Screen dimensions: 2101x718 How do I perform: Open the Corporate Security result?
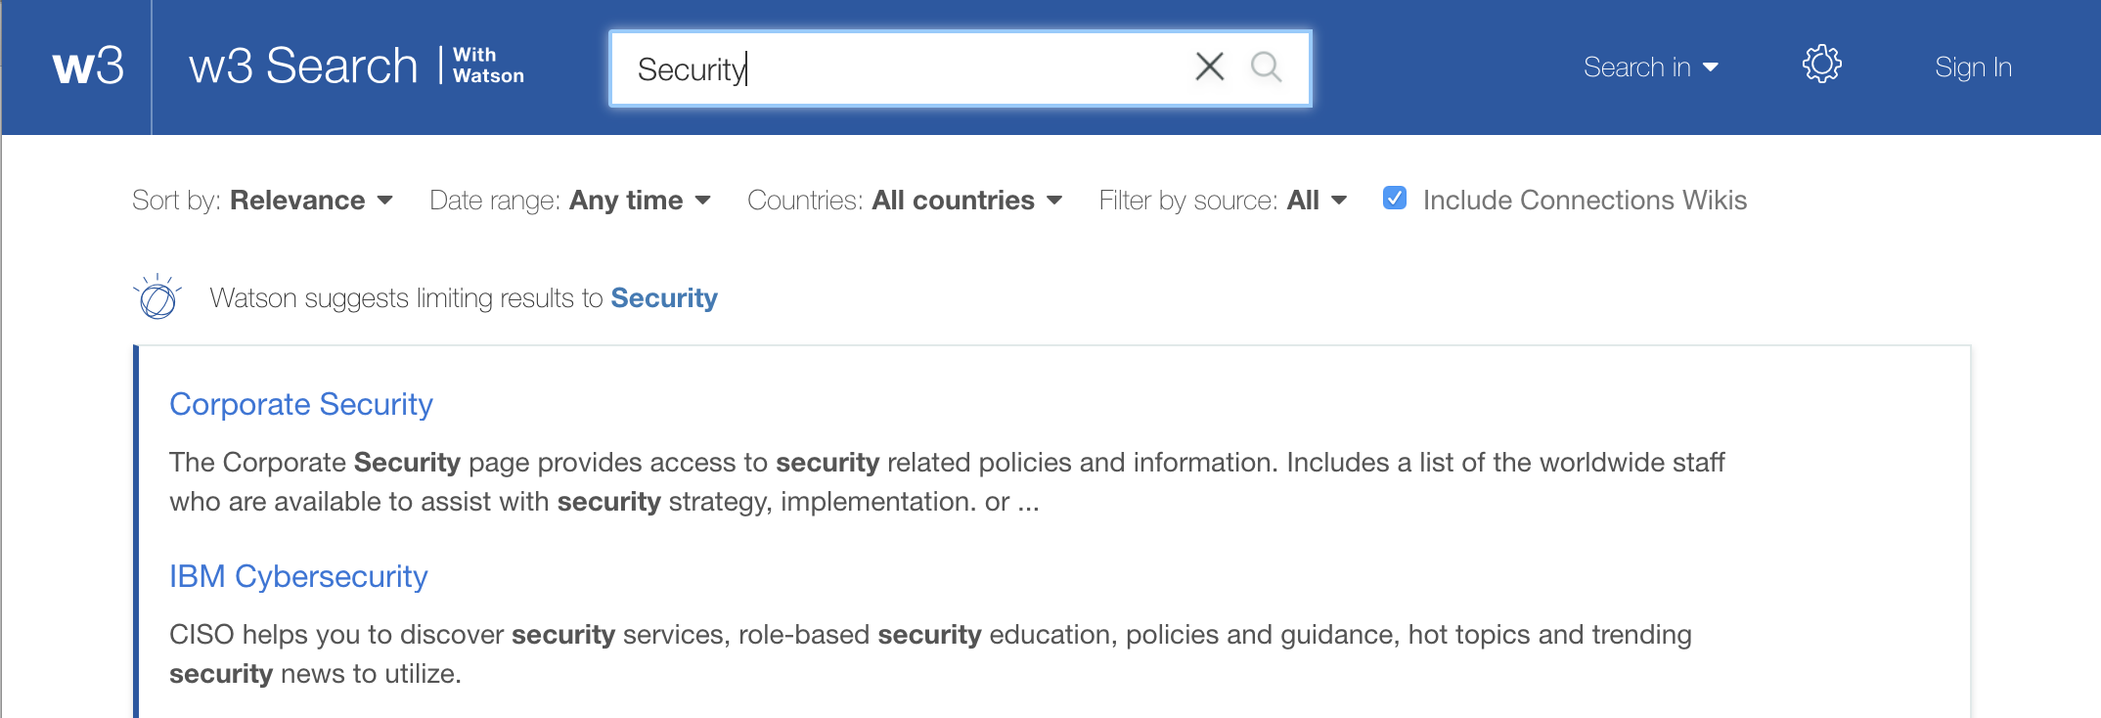[x=301, y=404]
